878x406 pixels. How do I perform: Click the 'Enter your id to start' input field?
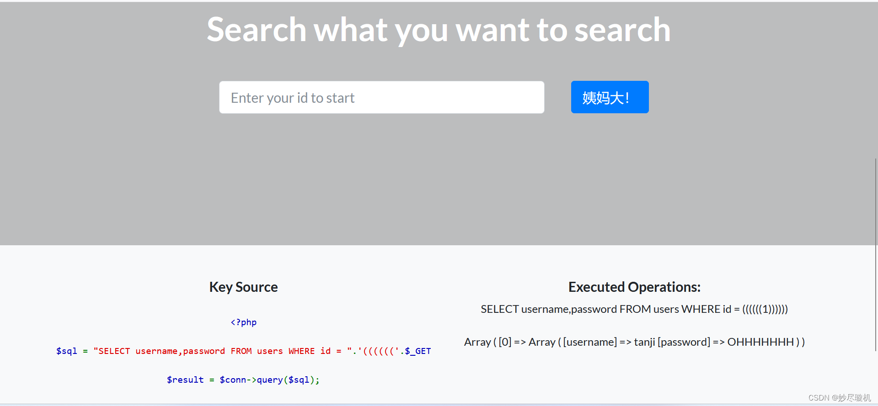[381, 97]
